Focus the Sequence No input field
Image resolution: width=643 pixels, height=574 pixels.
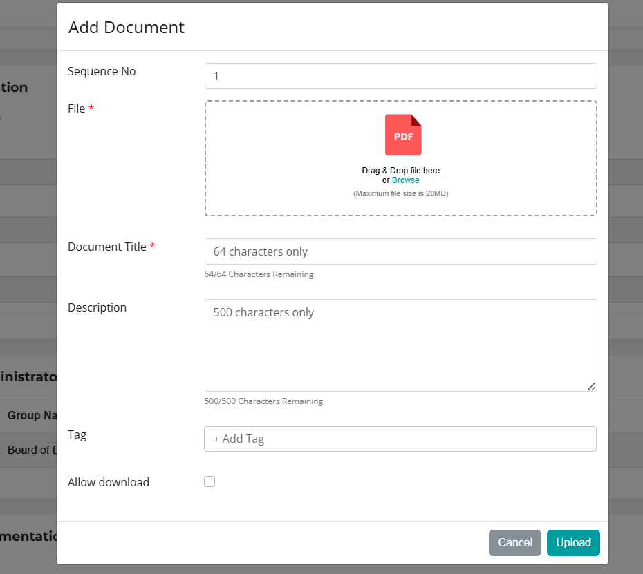click(400, 76)
